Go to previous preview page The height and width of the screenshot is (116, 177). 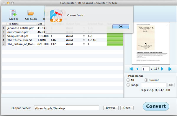coord(137,69)
